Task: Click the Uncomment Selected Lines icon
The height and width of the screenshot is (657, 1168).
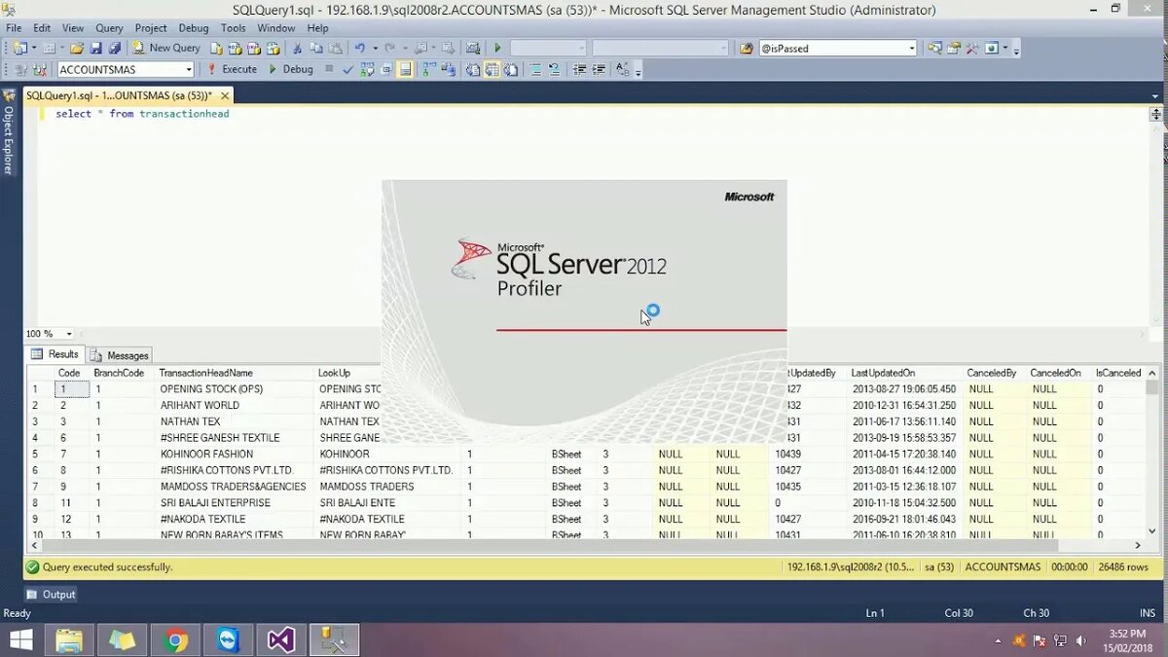Action: tap(554, 69)
